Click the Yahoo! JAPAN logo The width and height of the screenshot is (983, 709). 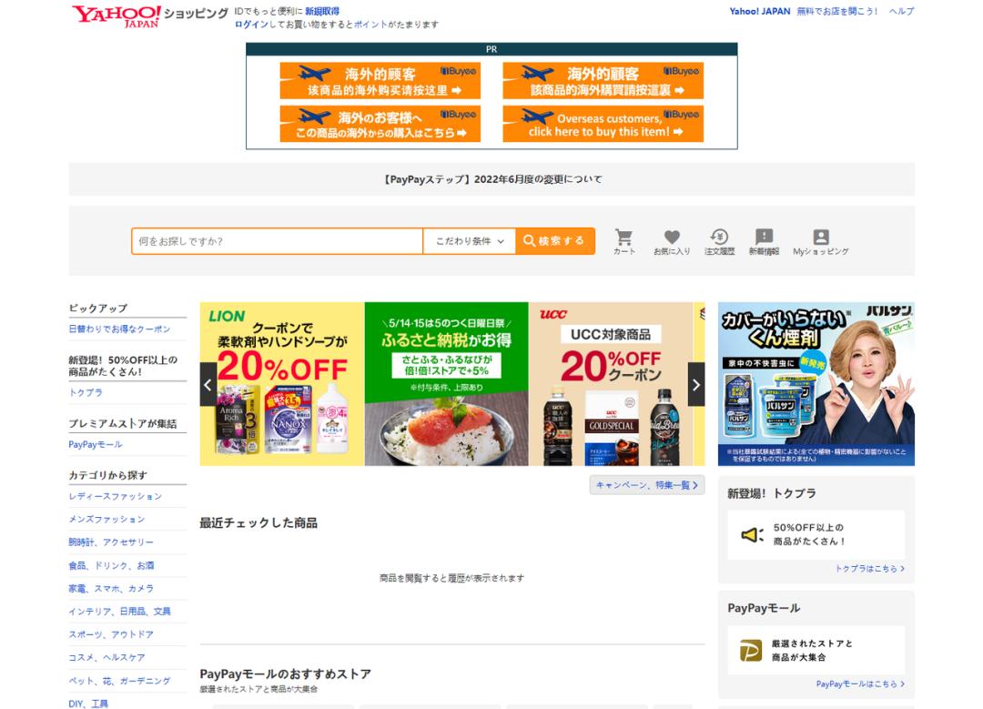(117, 15)
